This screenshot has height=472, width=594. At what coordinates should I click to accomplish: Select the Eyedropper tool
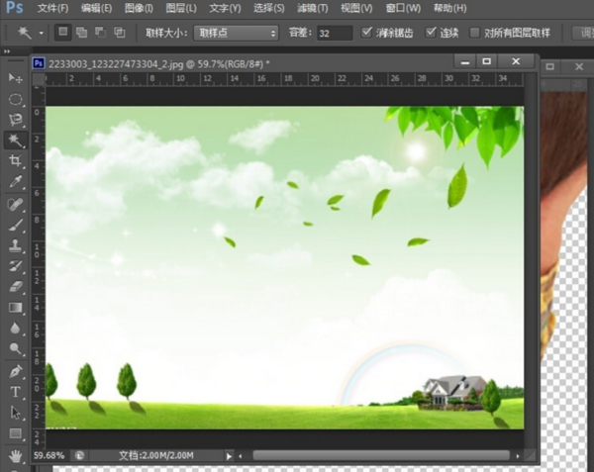(16, 182)
